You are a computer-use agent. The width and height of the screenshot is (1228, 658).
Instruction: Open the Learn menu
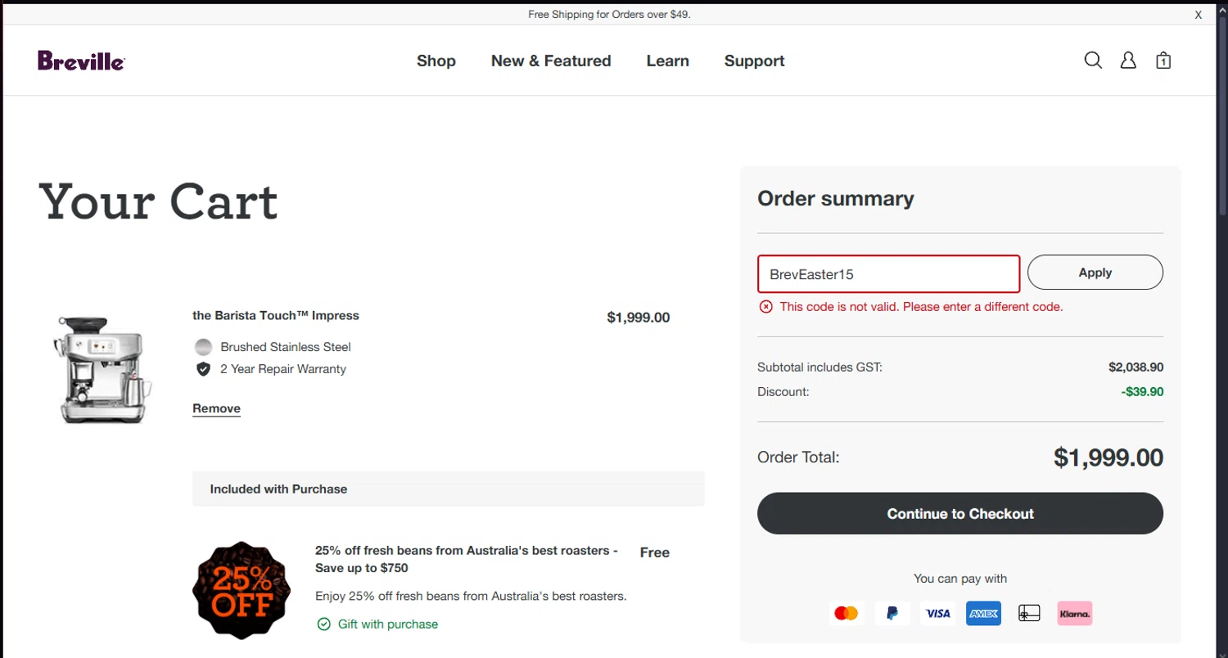(668, 61)
